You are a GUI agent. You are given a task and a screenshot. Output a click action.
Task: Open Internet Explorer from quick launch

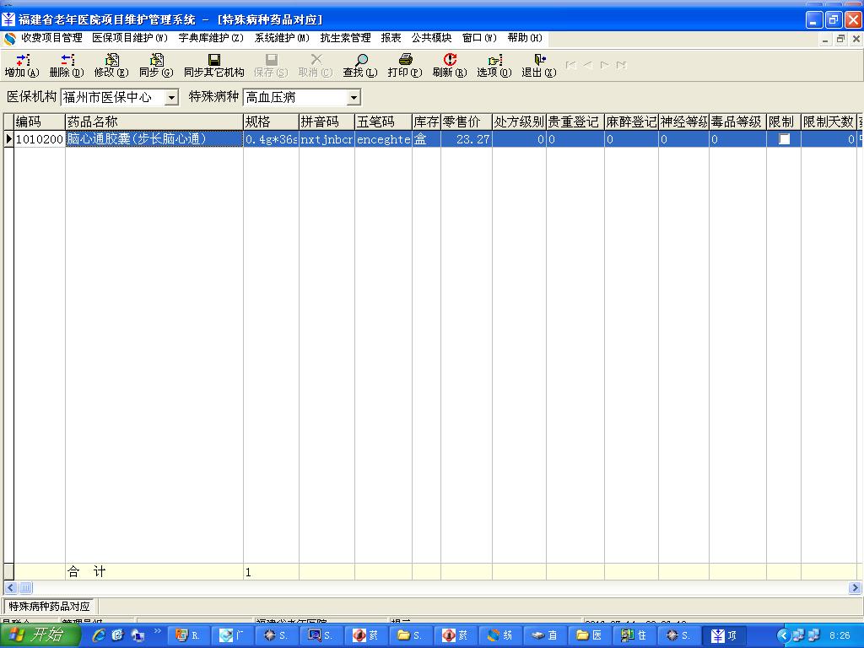pos(100,635)
